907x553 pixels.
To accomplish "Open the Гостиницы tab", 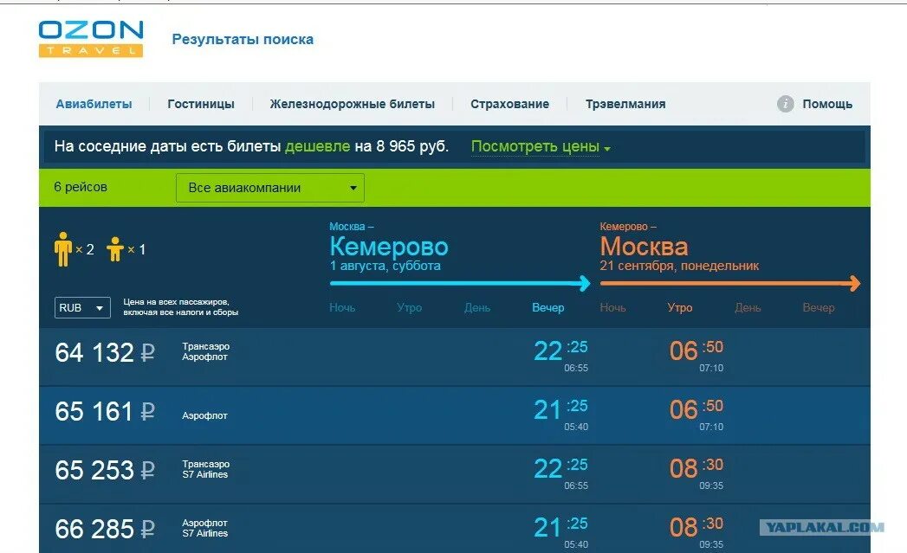I will pyautogui.click(x=201, y=104).
